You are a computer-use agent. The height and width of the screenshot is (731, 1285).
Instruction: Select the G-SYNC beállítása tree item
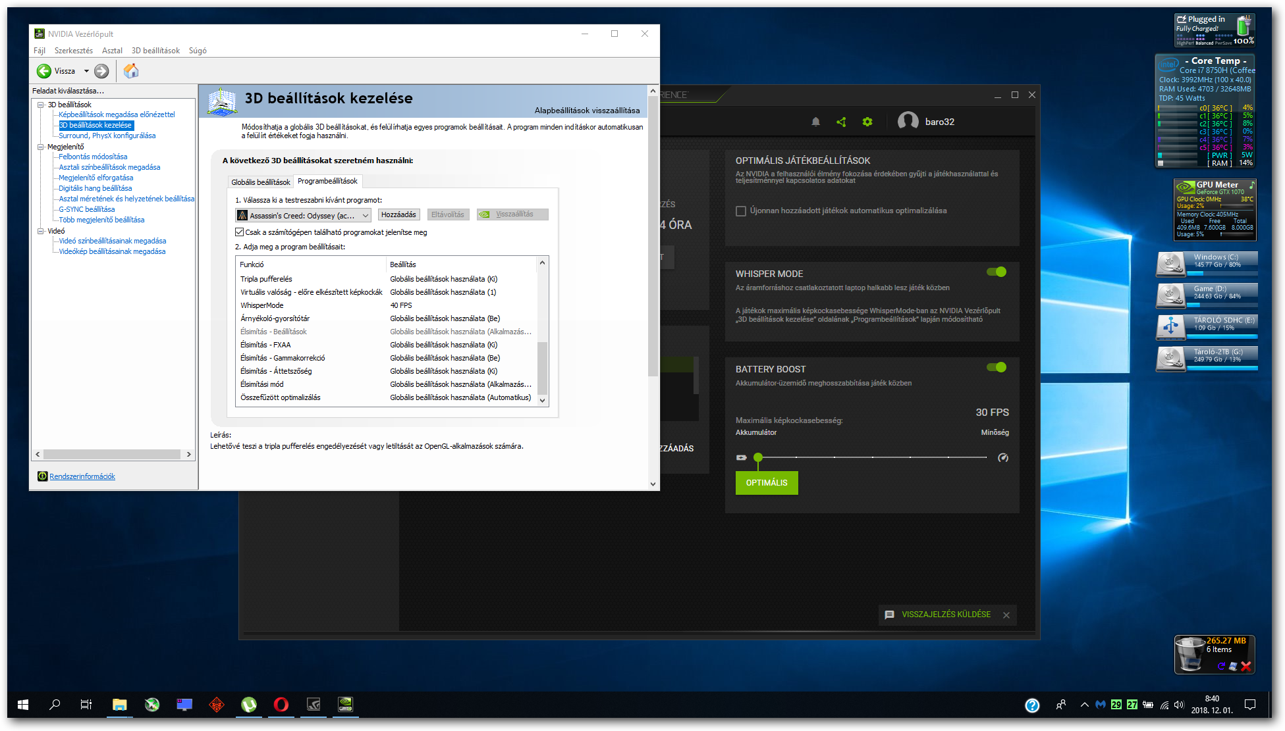tap(86, 209)
